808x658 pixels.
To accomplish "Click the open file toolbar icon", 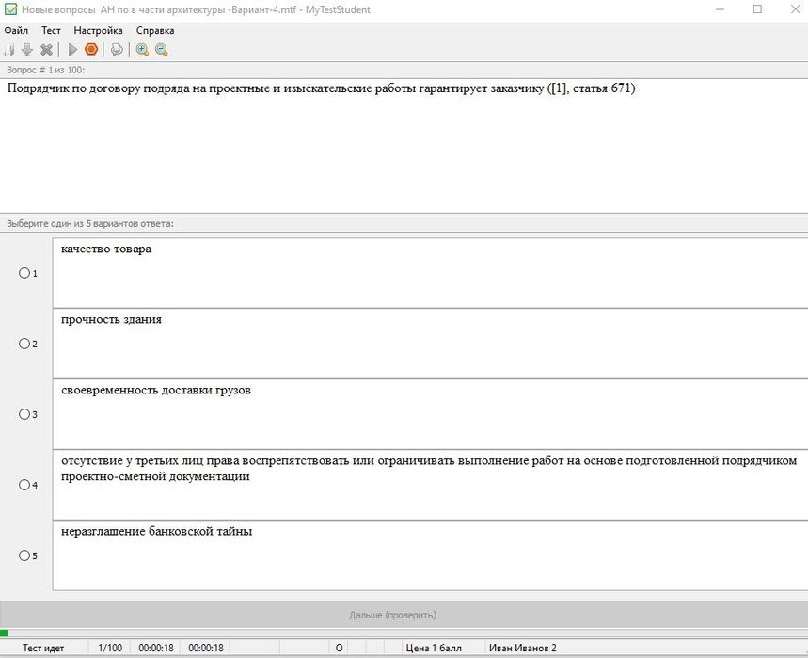I will point(8,50).
